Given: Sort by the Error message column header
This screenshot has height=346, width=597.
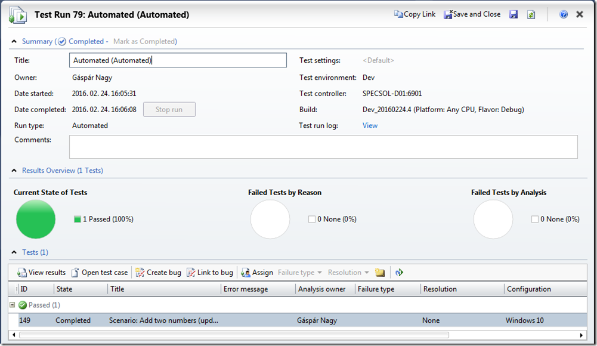Looking at the screenshot, I should 258,289.
